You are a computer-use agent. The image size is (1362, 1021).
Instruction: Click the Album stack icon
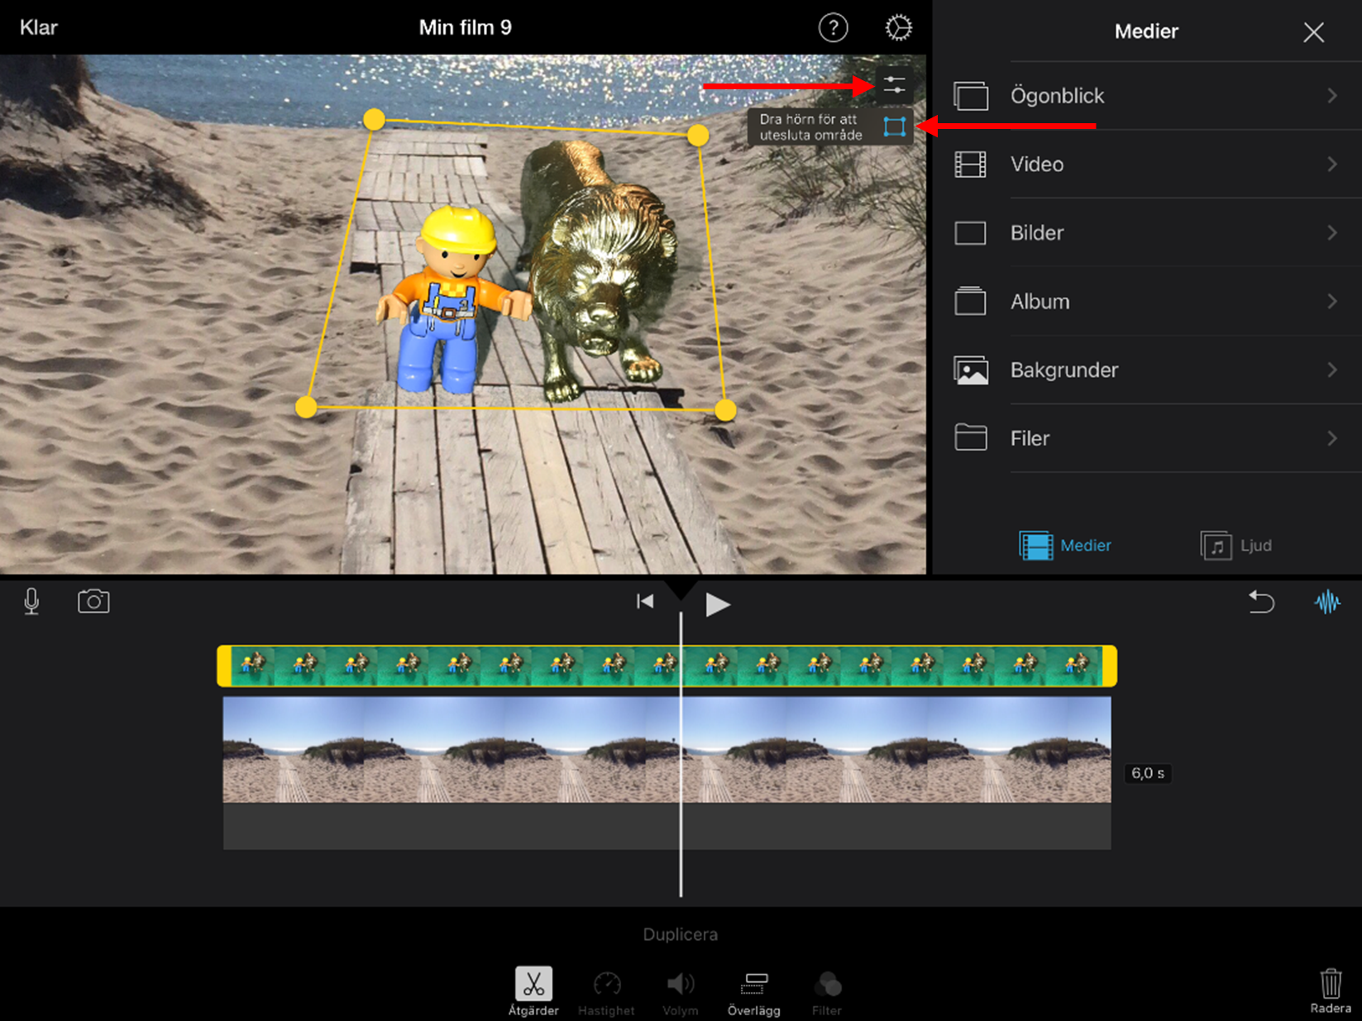coord(971,301)
